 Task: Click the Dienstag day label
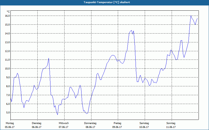click(37, 123)
